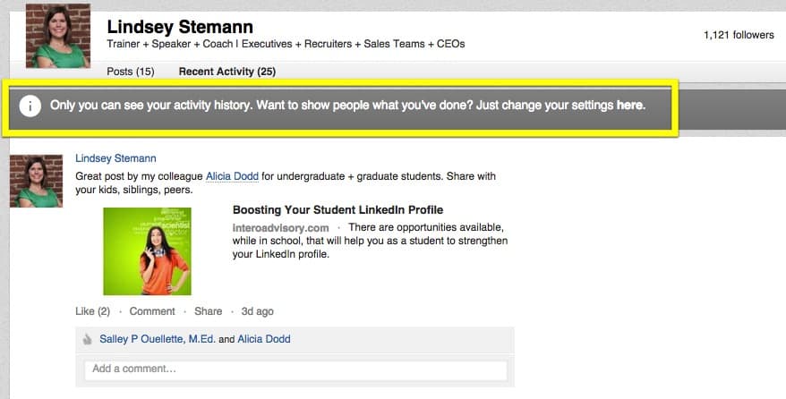The image size is (786, 399).
Task: Open the Lindsey Stemann author link on the post
Action: (115, 158)
